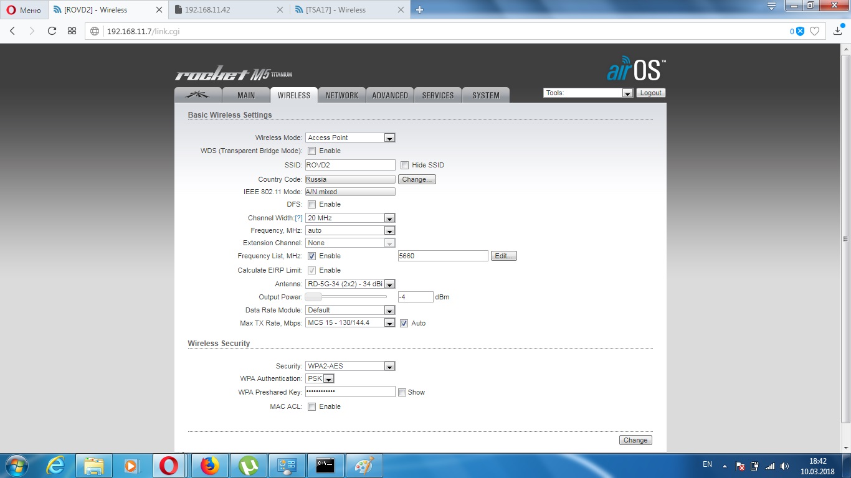Enable the MAC ACL checkbox
Viewport: 851px width, 478px height.
point(311,406)
